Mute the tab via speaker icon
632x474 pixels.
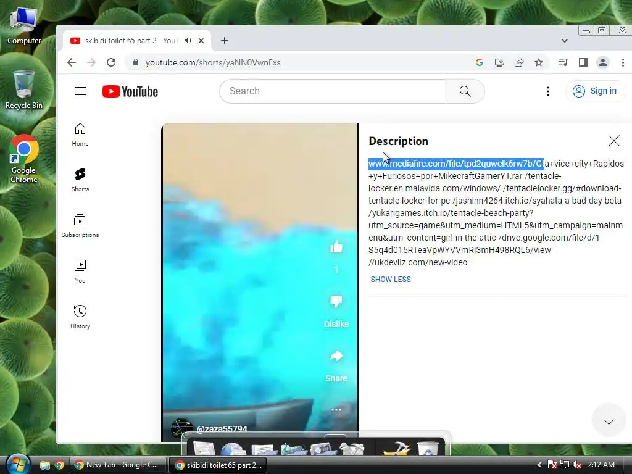tap(188, 41)
